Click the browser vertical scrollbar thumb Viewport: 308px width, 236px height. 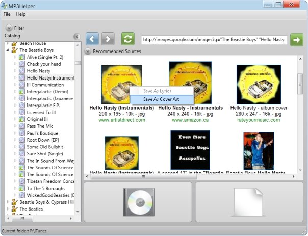click(x=300, y=84)
